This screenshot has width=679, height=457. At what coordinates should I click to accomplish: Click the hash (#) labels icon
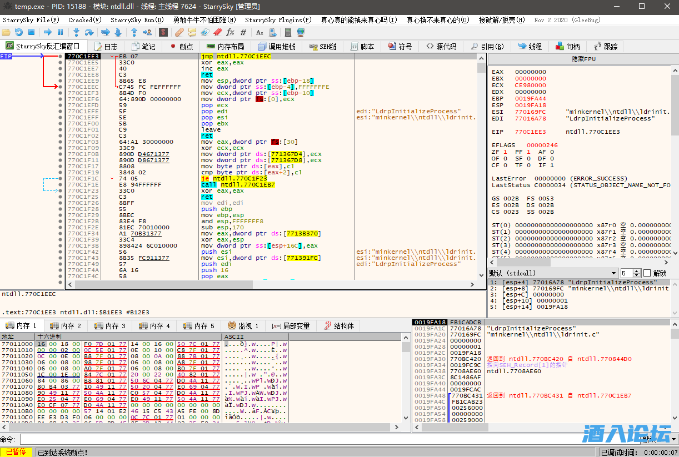point(243,32)
